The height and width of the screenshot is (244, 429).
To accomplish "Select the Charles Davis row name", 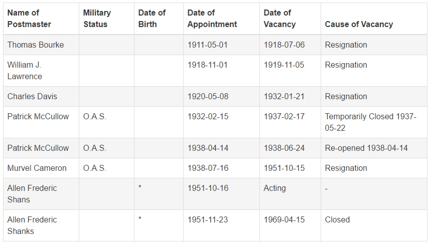I will pos(32,97).
